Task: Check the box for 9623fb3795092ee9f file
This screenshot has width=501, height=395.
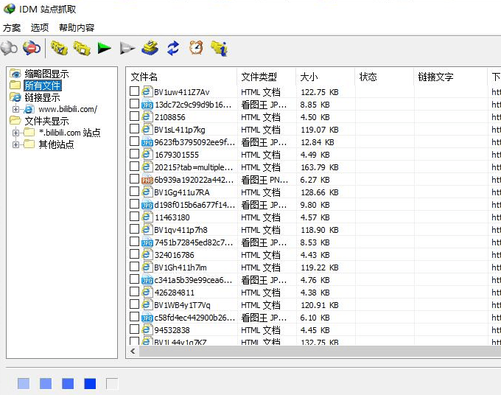Action: pyautogui.click(x=134, y=141)
